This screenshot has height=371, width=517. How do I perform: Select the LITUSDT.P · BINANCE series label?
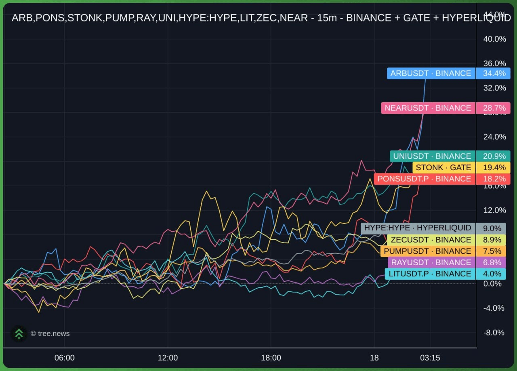point(430,274)
